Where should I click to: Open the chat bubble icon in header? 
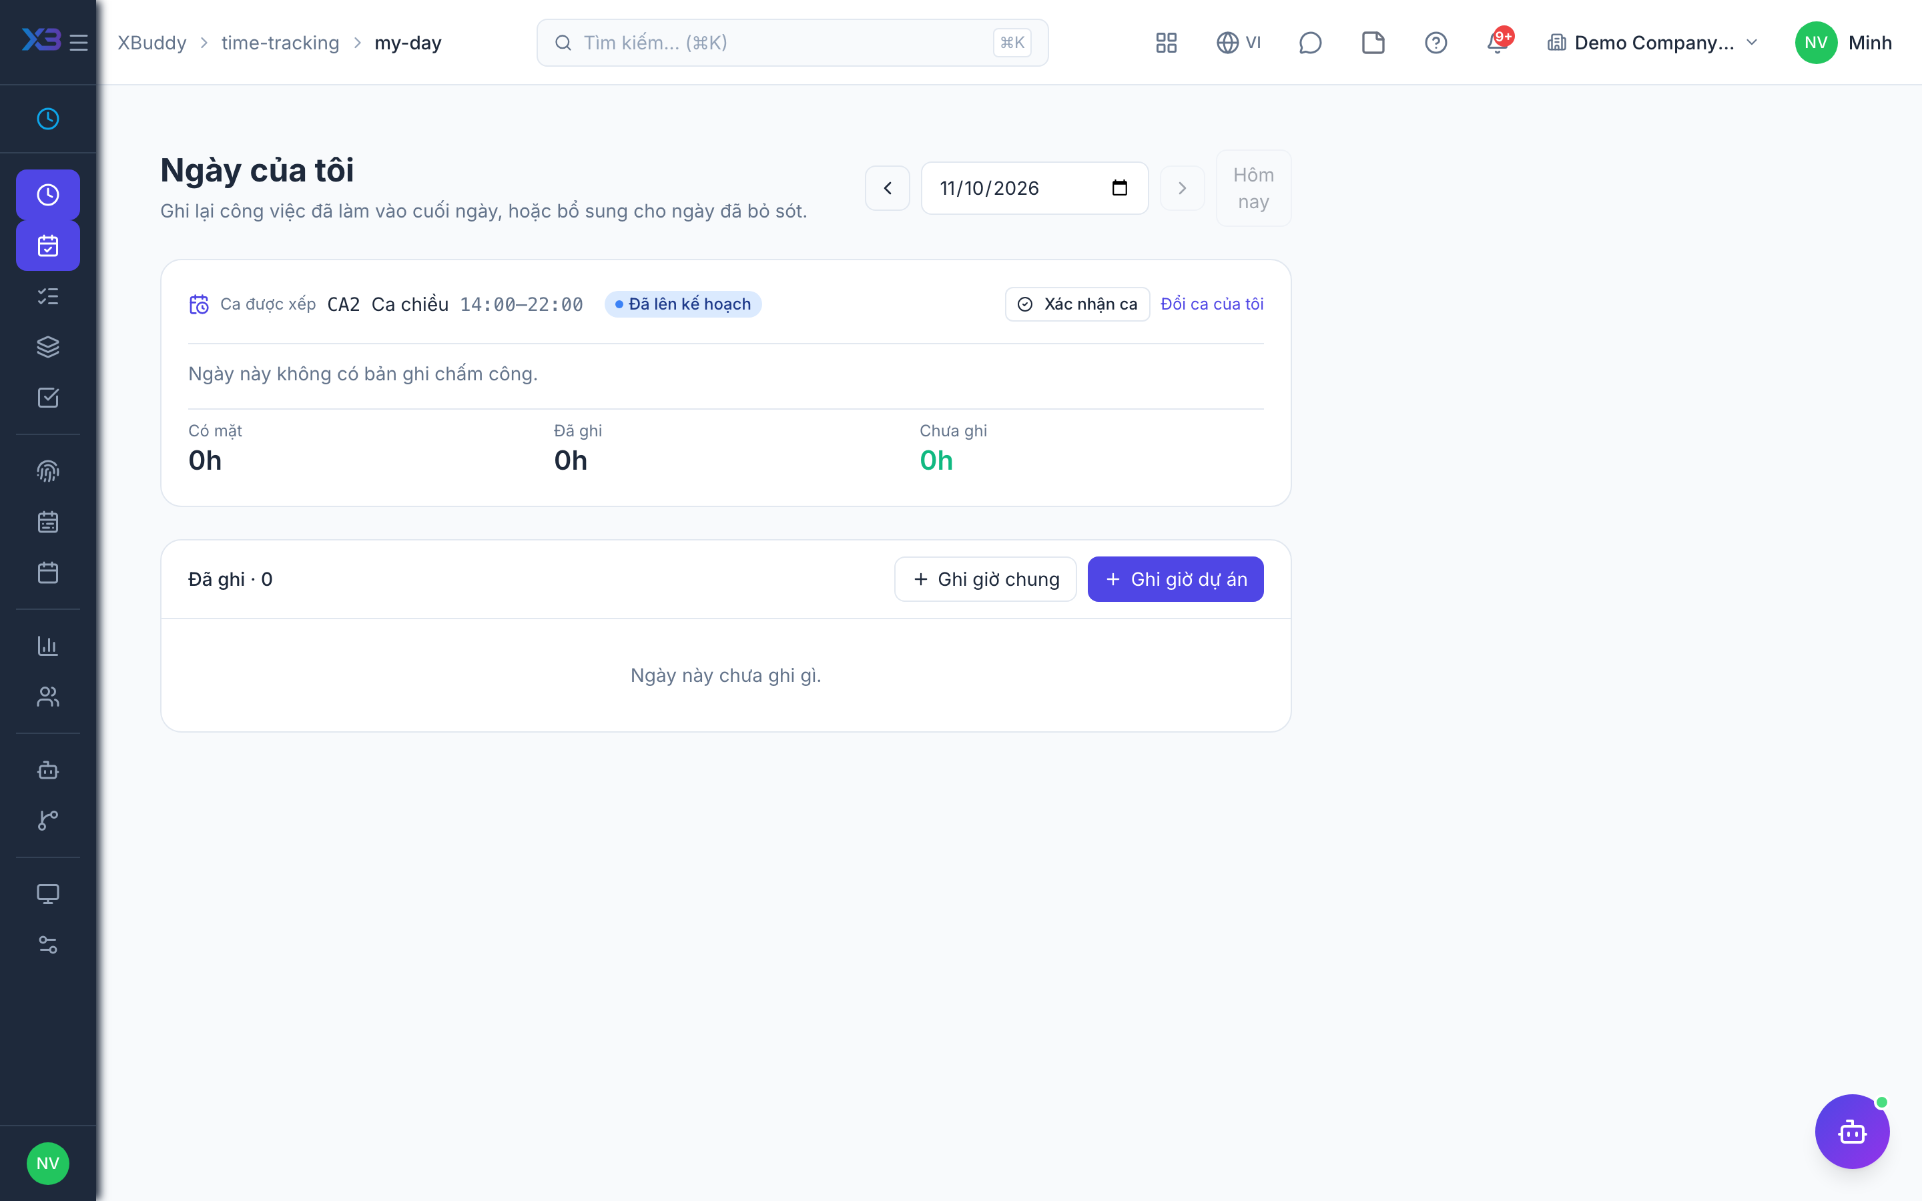pos(1309,42)
